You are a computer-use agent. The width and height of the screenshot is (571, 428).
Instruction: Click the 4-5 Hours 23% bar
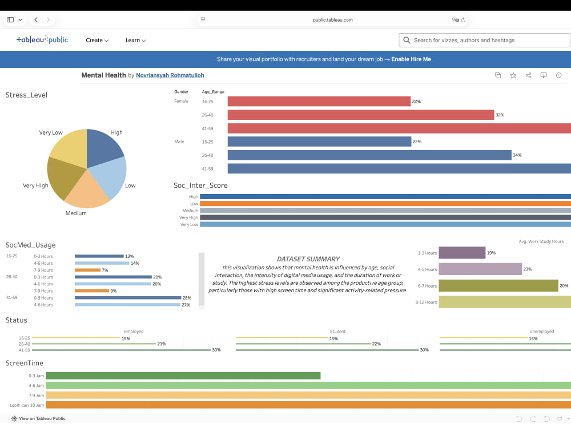pyautogui.click(x=480, y=269)
